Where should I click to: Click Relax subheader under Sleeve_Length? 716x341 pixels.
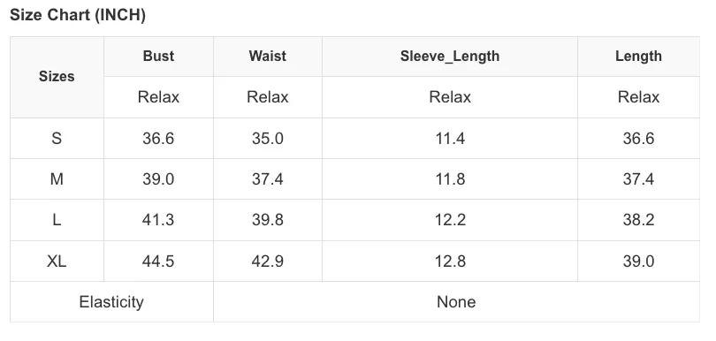450,97
